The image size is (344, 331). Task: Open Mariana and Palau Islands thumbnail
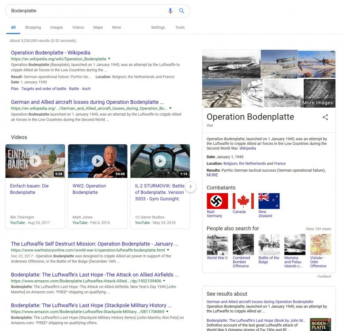(295, 244)
